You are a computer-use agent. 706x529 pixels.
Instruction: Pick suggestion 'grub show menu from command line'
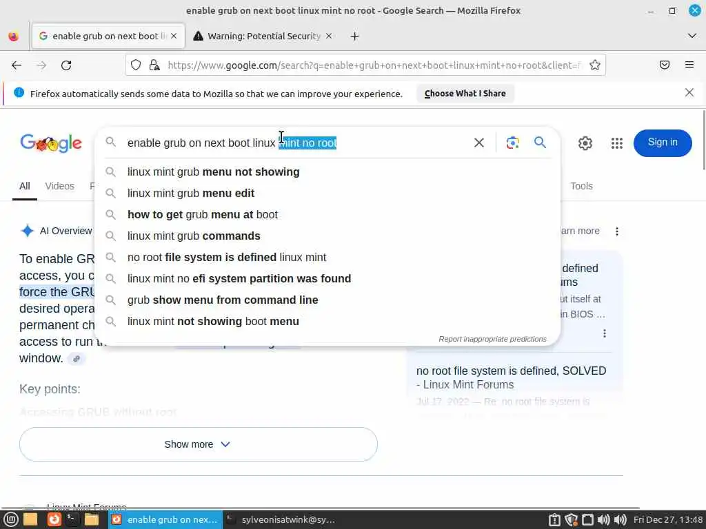click(x=327, y=300)
